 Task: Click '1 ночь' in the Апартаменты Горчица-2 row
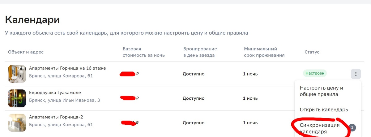tap(250, 123)
